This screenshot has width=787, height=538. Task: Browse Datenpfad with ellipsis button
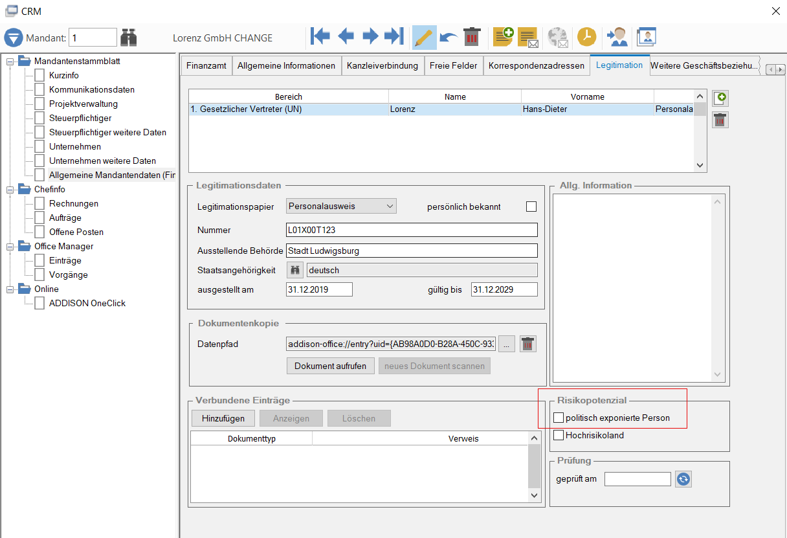[x=507, y=344]
